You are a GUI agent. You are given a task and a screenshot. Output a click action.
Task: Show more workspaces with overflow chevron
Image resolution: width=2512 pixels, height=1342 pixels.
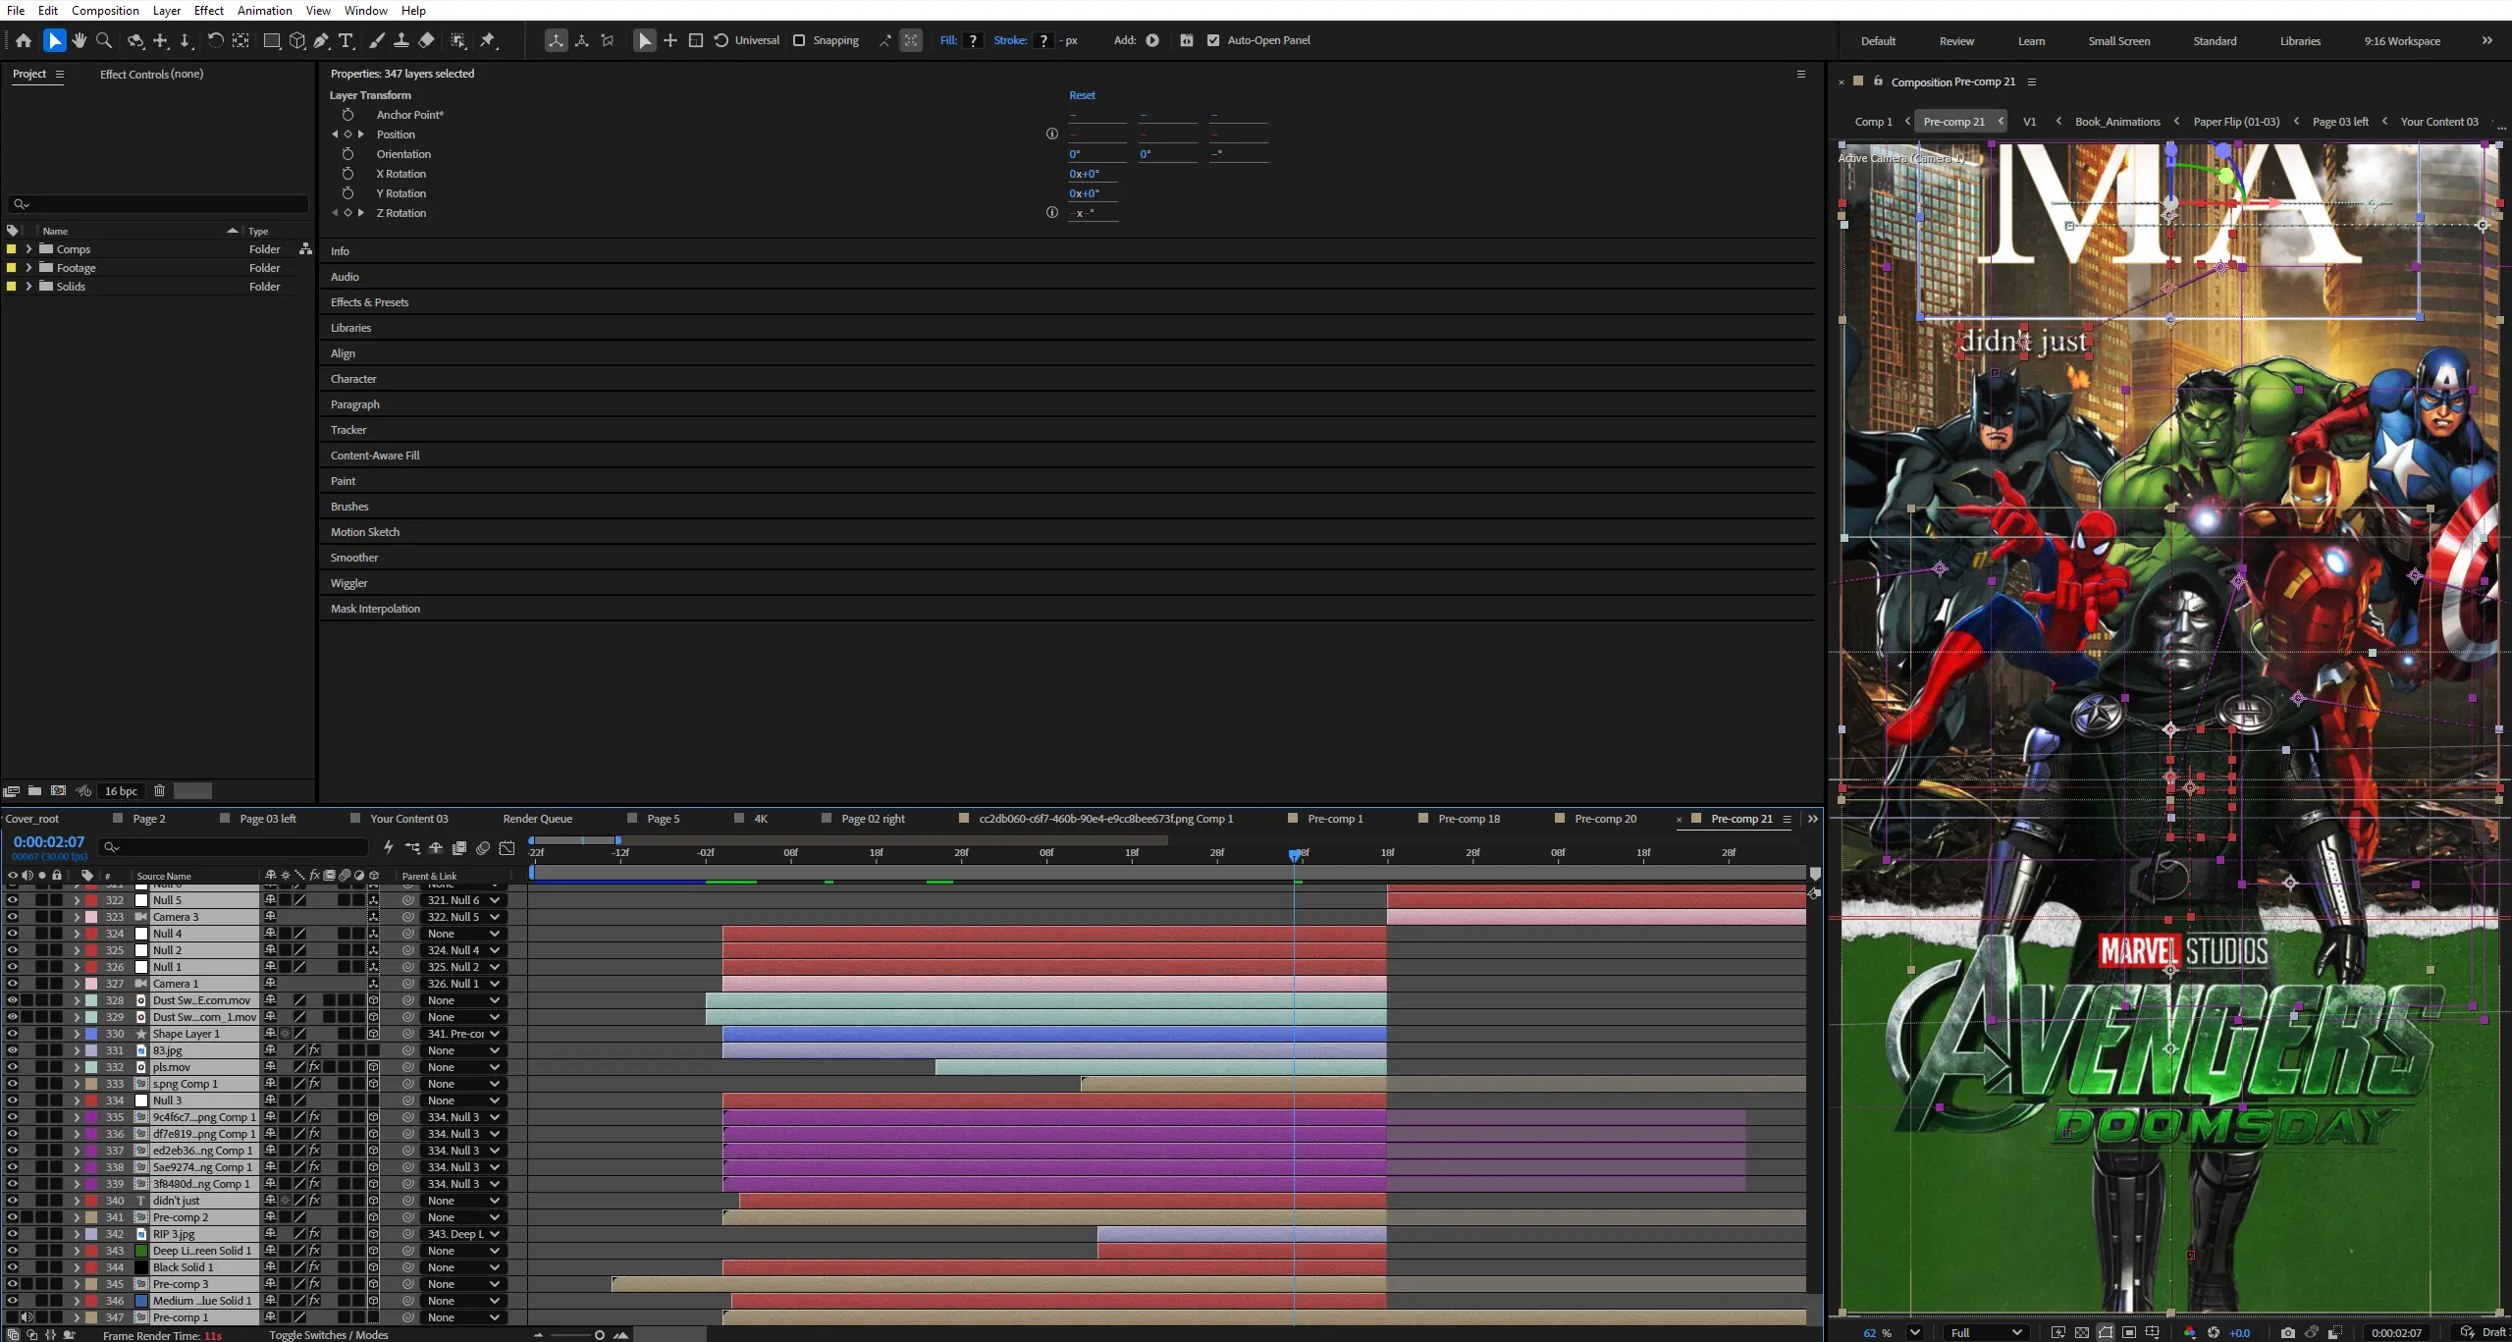tap(2486, 40)
